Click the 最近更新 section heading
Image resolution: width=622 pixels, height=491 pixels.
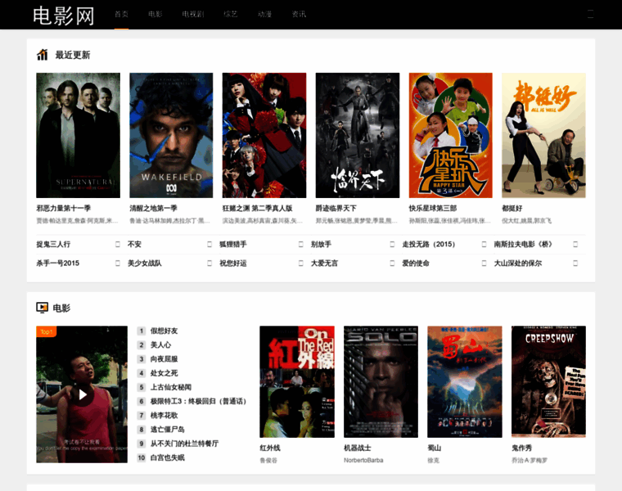click(73, 55)
